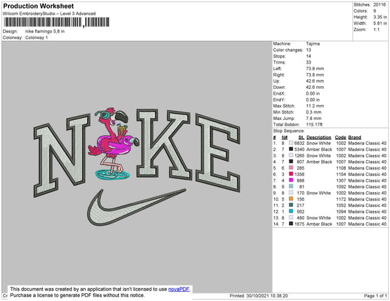
Task: Click the 'Page 1 of 1' footer text
Action: [x=375, y=296]
